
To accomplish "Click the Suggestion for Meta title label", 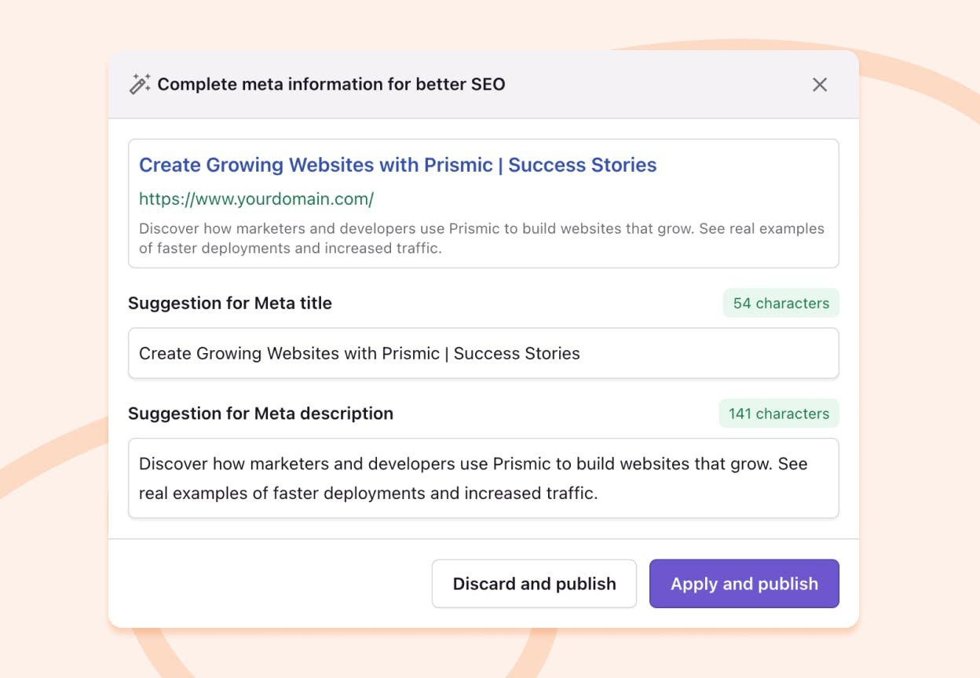I will 231,303.
